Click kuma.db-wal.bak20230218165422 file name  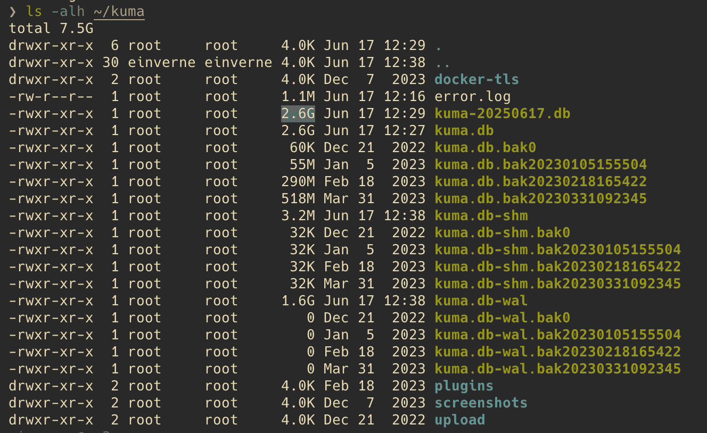coord(557,352)
